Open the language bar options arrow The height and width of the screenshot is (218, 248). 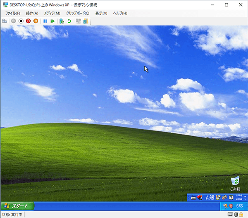click(245, 199)
